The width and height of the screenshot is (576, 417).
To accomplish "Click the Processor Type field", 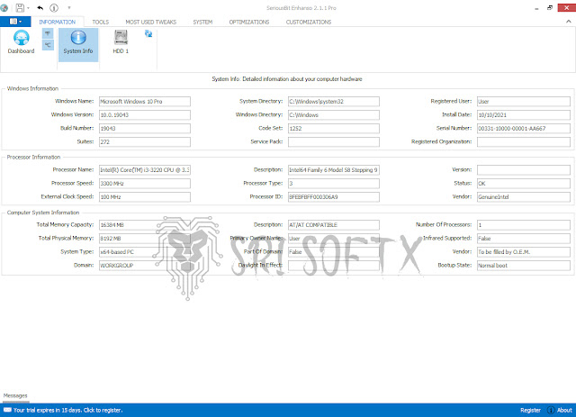I will click(334, 184).
